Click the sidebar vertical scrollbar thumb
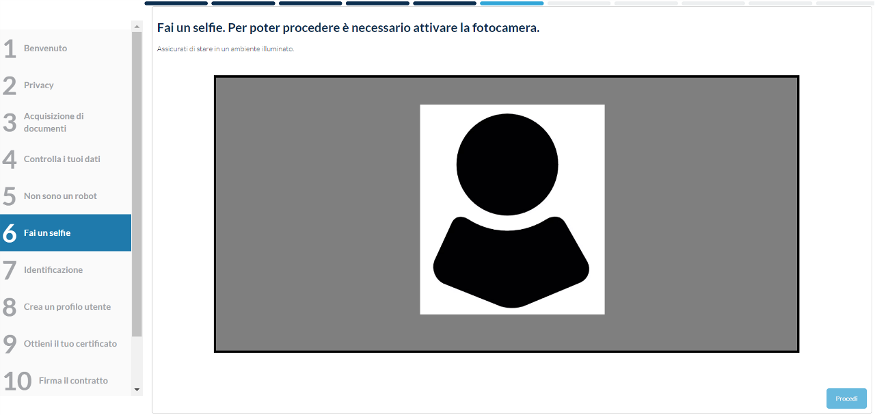The height and width of the screenshot is (415, 875). click(x=137, y=185)
